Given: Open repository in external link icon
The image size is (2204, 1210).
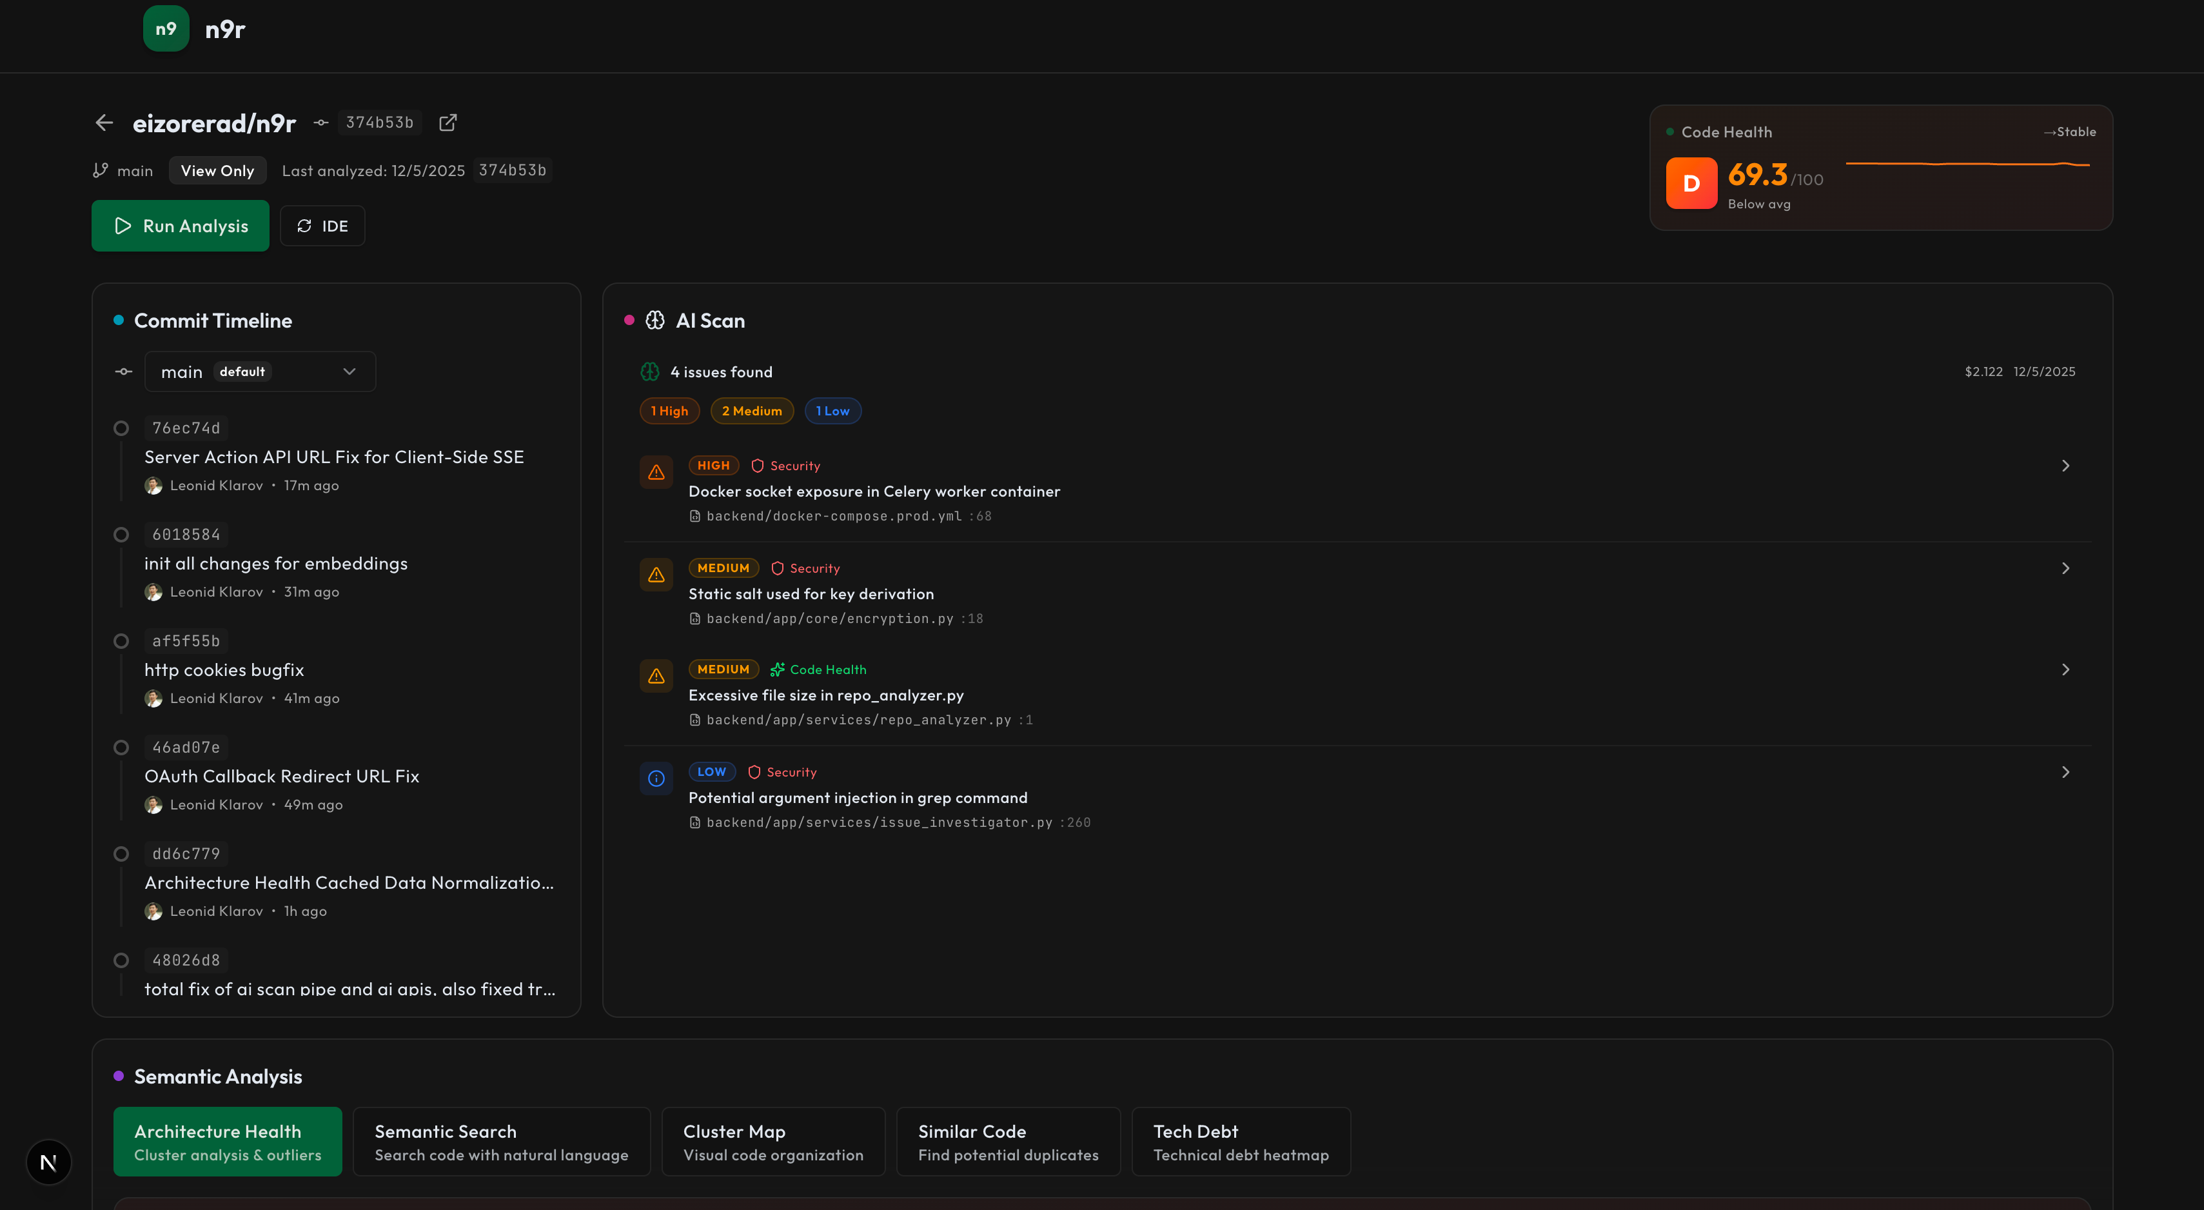Looking at the screenshot, I should (x=448, y=123).
